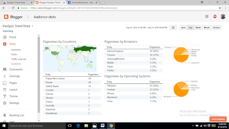Switch time range to All time

[x=216, y=28]
